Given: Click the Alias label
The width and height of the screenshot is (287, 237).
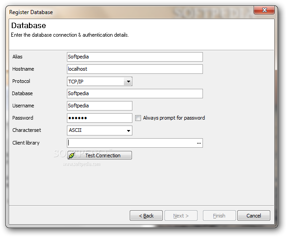Looking at the screenshot, I should 17,57.
